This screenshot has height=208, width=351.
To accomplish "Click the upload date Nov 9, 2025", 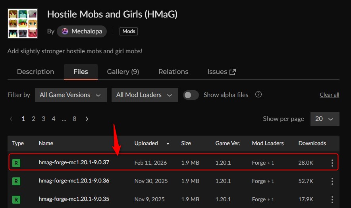I will click(149, 200).
